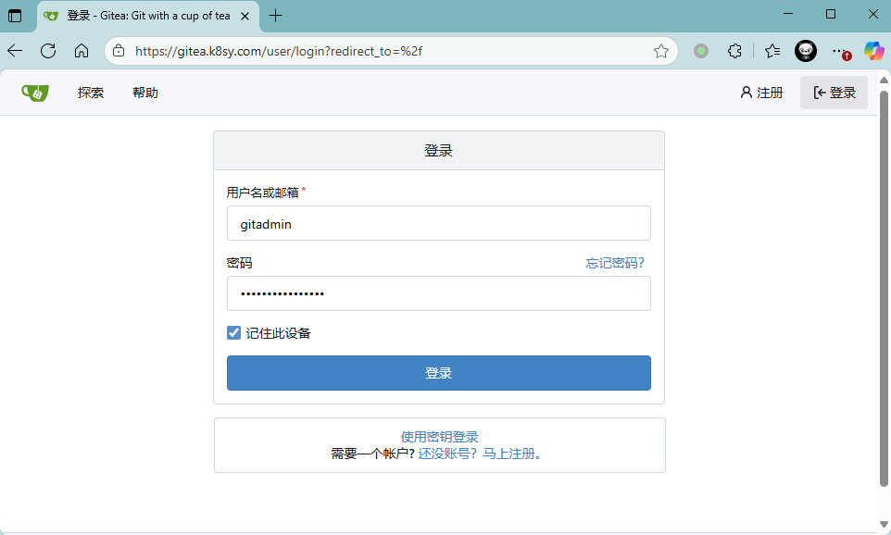Open the 探索 menu item
Screen dimensions: 891x535
[91, 93]
